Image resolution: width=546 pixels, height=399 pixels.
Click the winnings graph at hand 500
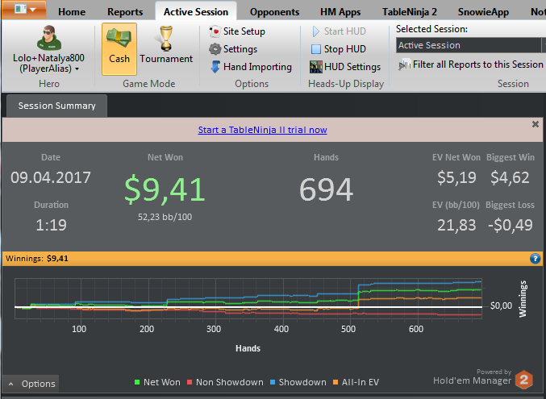tap(348, 298)
